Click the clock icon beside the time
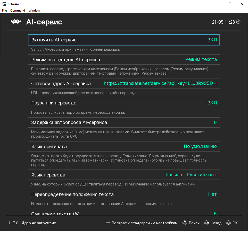 pyautogui.click(x=238, y=22)
